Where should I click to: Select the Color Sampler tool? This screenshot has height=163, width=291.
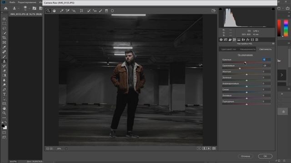[67, 11]
